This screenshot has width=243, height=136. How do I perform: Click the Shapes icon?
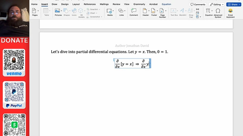pyautogui.click(x=66, y=11)
